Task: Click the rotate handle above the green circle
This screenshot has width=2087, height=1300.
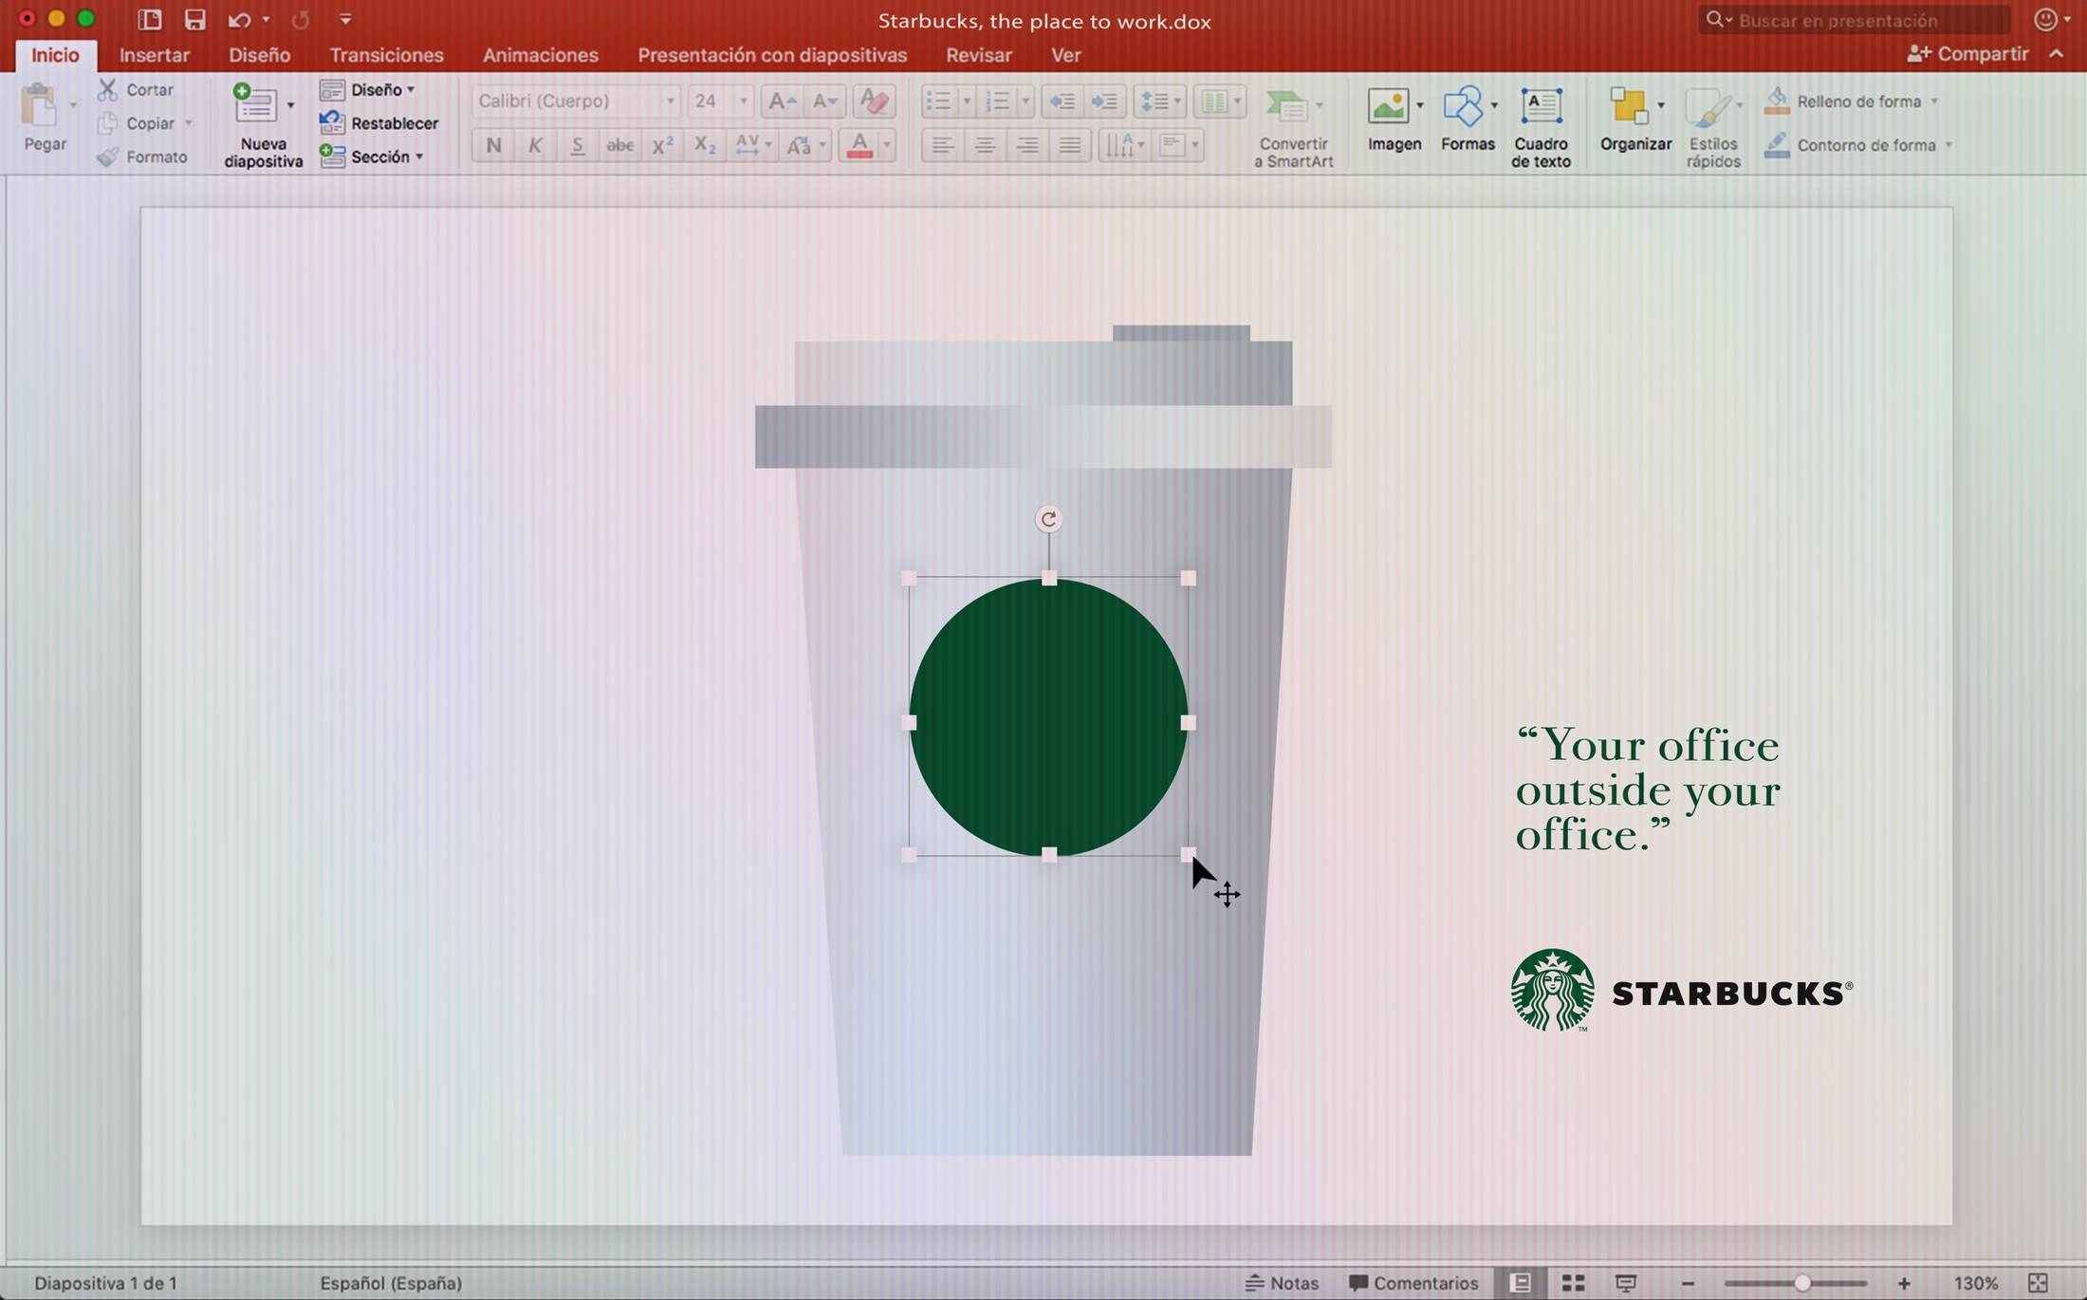Action: pos(1048,519)
